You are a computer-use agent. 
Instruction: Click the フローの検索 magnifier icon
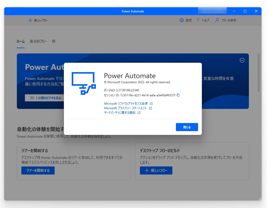[217, 20]
